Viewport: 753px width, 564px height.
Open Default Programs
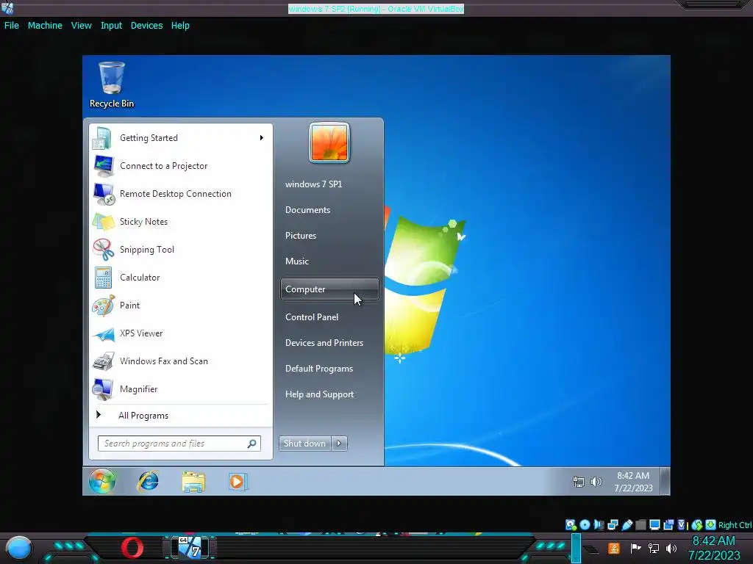pos(329,369)
